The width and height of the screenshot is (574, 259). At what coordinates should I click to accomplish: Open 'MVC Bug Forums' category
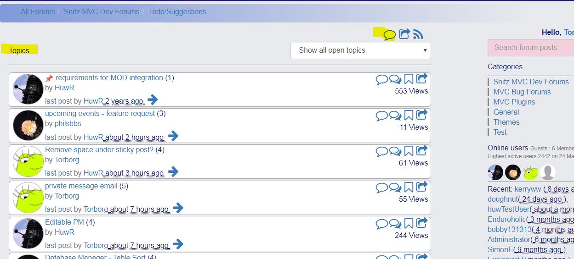(522, 92)
